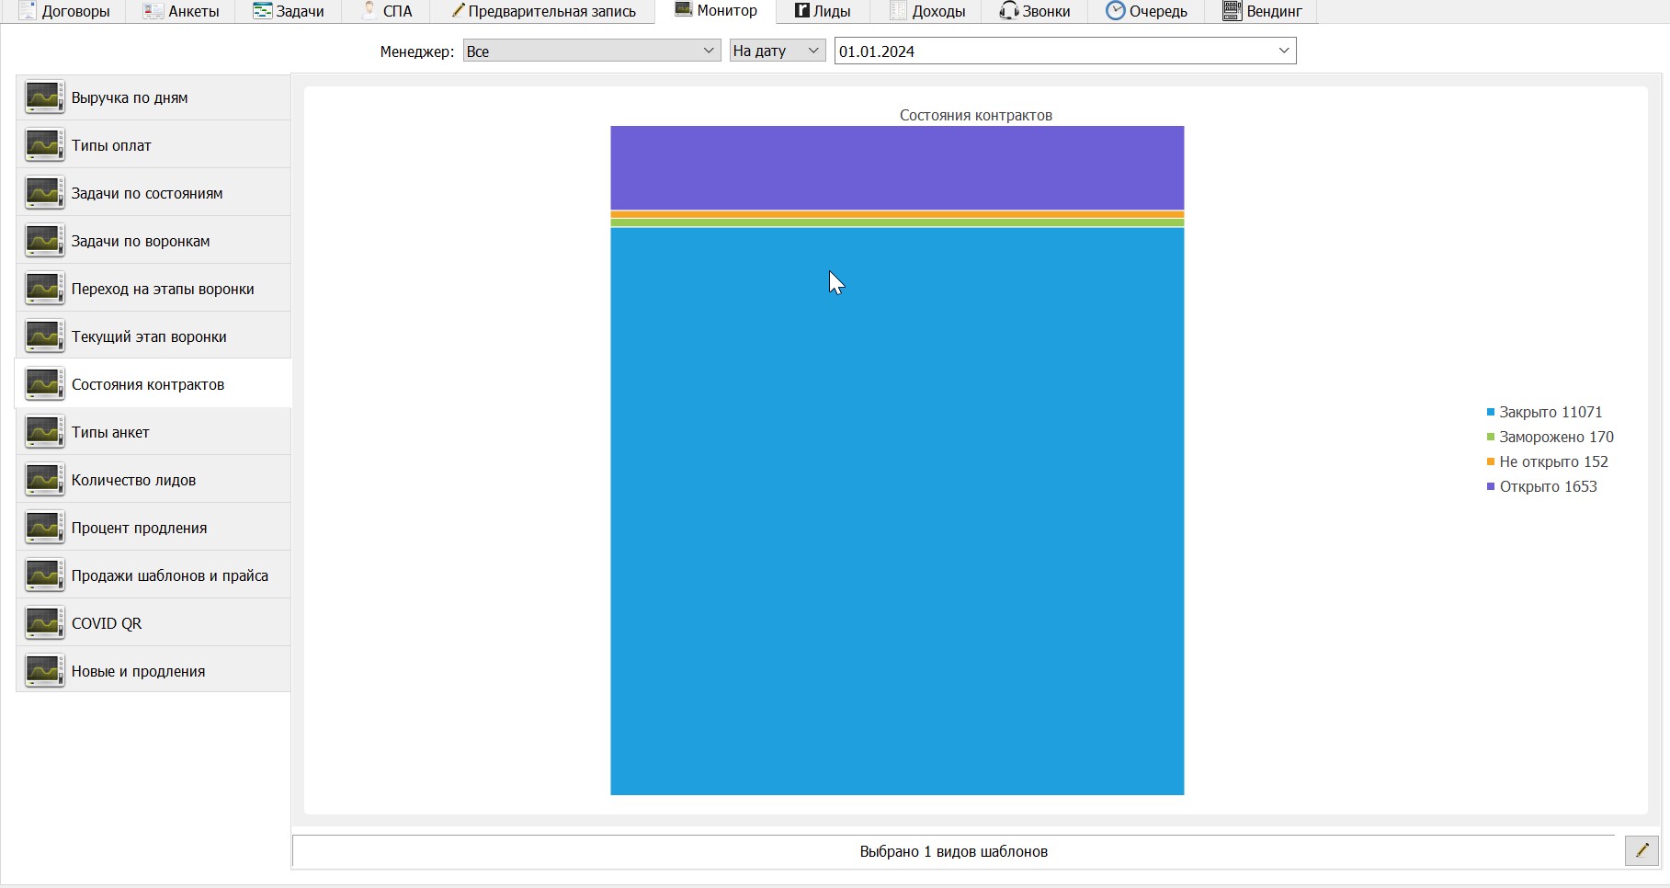The height and width of the screenshot is (888, 1670).
Task: Open the date picker arrow for 01.01.2024
Action: (x=1284, y=51)
